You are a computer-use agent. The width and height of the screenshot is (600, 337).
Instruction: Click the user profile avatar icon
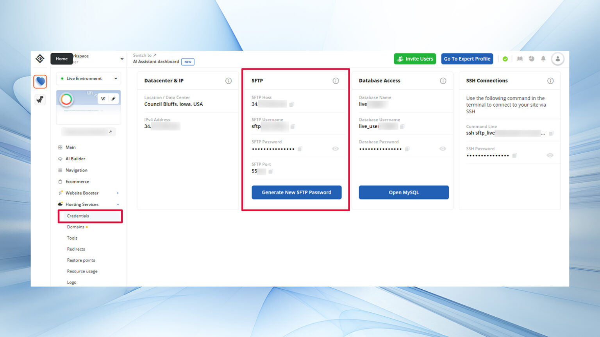click(x=557, y=59)
